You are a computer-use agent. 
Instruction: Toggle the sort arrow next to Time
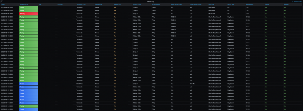click(5, 4)
